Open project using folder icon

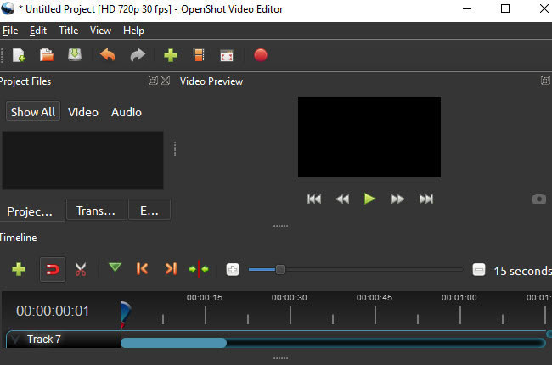(47, 55)
